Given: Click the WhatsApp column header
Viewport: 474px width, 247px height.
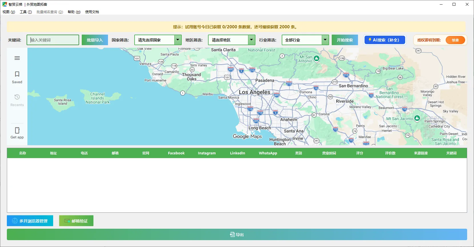Looking at the screenshot, I should [268, 153].
